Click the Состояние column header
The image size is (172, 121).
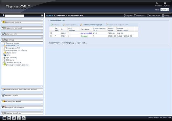click(86, 29)
